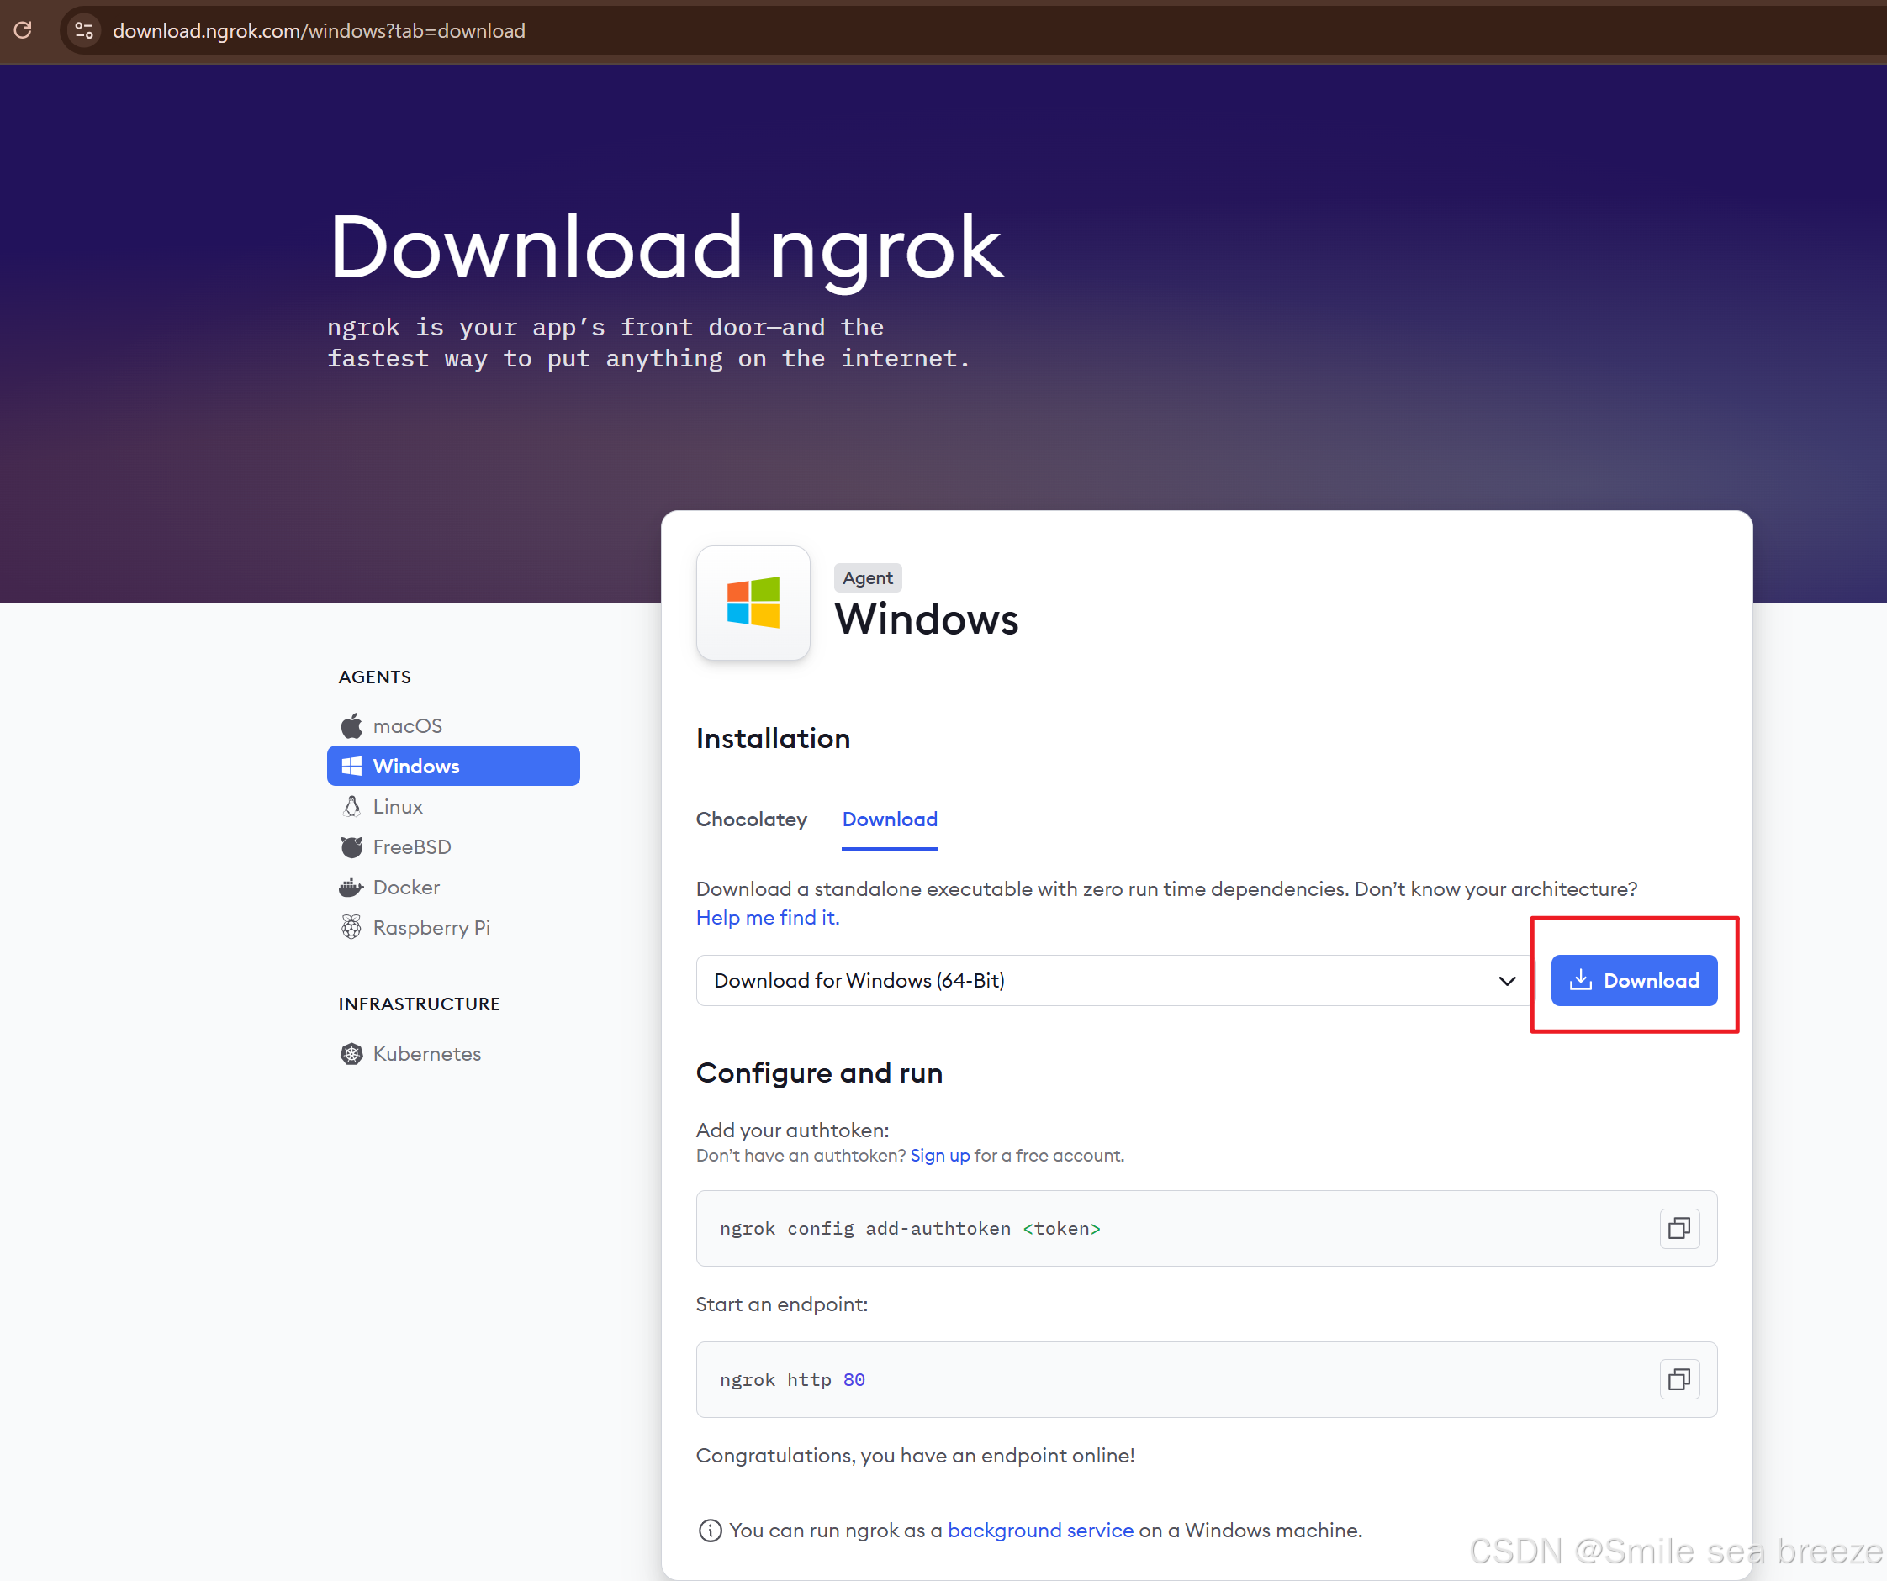Switch to the Download tab
This screenshot has height=1581, width=1887.
tap(890, 819)
